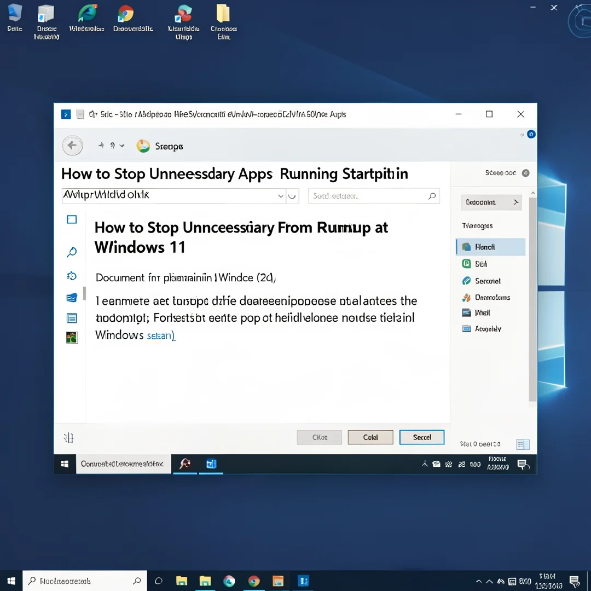
Task: Select the Hencil item in right panel
Action: click(x=490, y=247)
